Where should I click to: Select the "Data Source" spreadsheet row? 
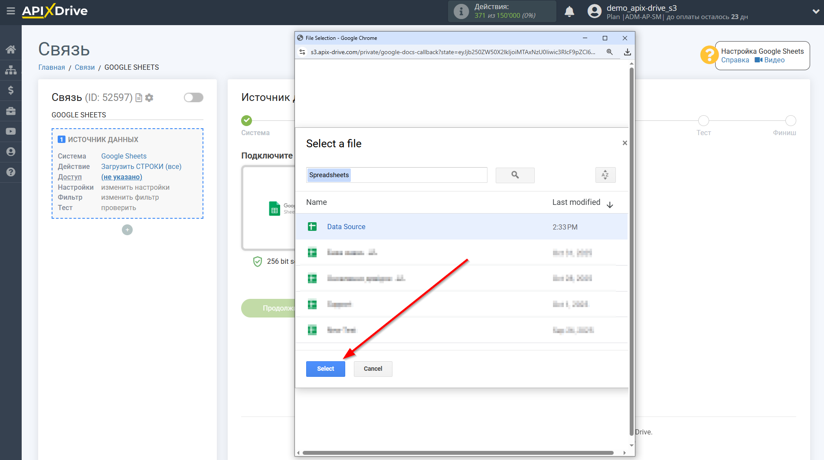tap(346, 227)
